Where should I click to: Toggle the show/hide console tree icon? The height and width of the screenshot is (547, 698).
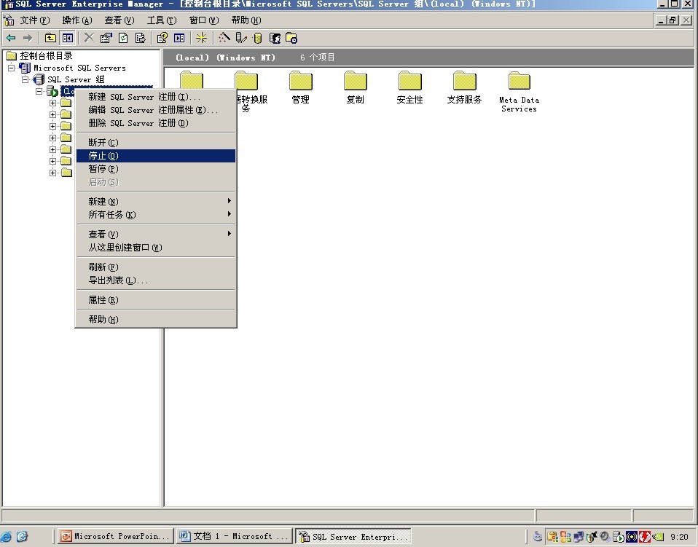(68, 39)
